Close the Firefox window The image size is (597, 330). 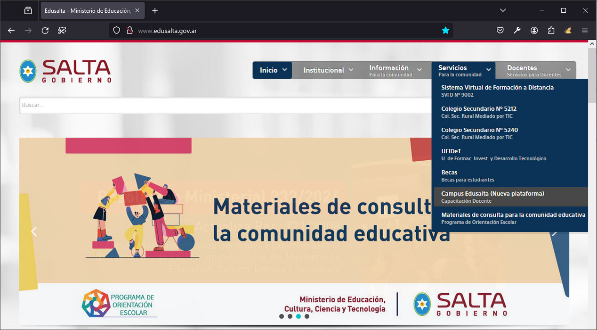pyautogui.click(x=585, y=10)
